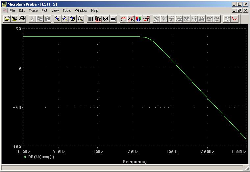This screenshot has width=250, height=172.
Task: Open the File menu
Action: coord(12,11)
